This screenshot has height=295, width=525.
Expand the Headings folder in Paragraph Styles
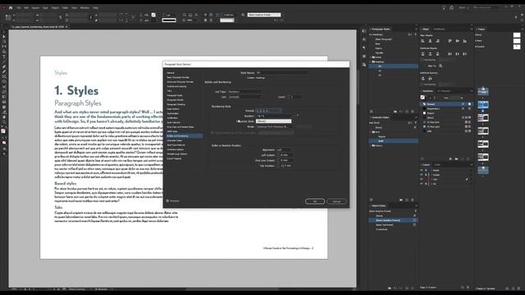[x=371, y=62]
